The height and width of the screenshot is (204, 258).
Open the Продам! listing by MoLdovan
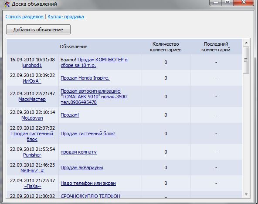70,115
